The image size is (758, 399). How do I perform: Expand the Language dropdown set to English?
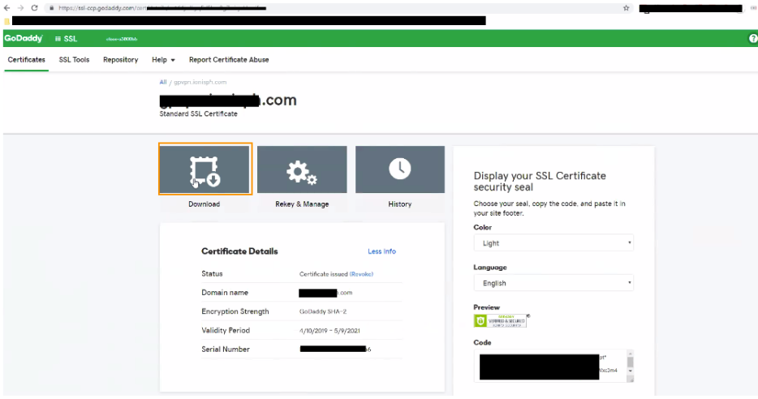coord(553,283)
